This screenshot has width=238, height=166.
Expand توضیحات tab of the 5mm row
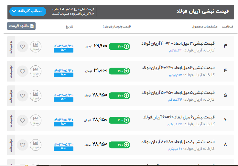[11, 96]
